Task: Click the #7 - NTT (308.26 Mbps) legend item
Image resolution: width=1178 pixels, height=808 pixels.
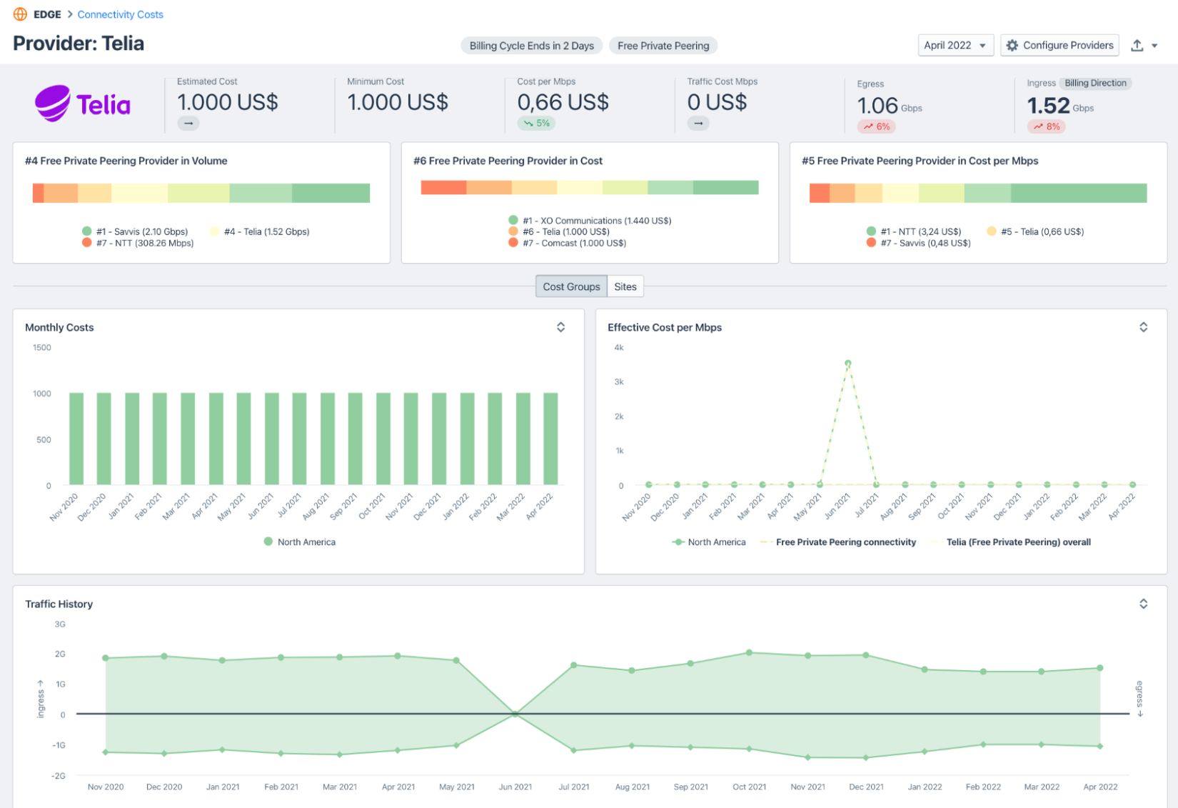Action: coord(138,243)
